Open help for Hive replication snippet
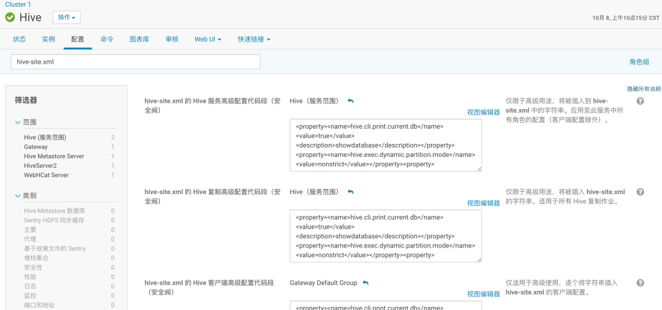 point(640,192)
